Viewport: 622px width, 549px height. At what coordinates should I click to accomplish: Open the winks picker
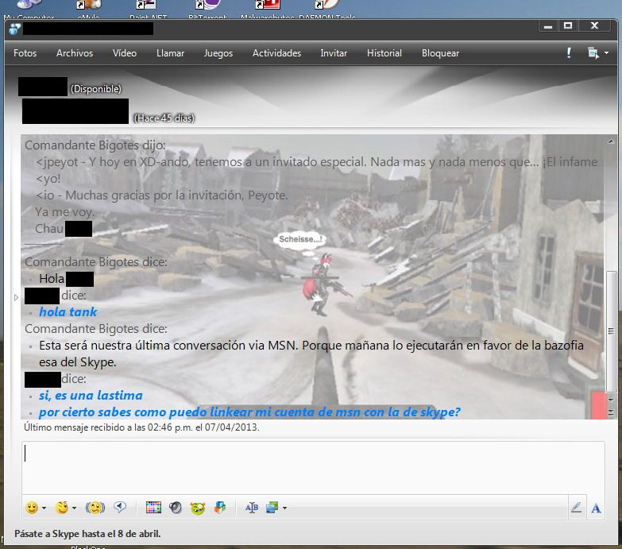click(x=61, y=508)
